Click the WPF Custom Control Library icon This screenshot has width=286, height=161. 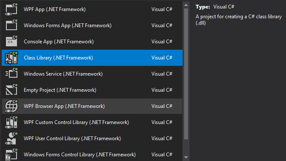[x=11, y=122]
